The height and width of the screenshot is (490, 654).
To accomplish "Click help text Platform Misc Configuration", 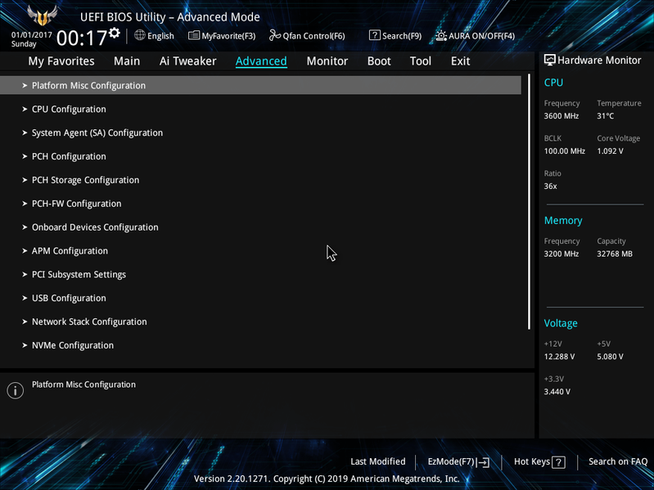I will [83, 384].
